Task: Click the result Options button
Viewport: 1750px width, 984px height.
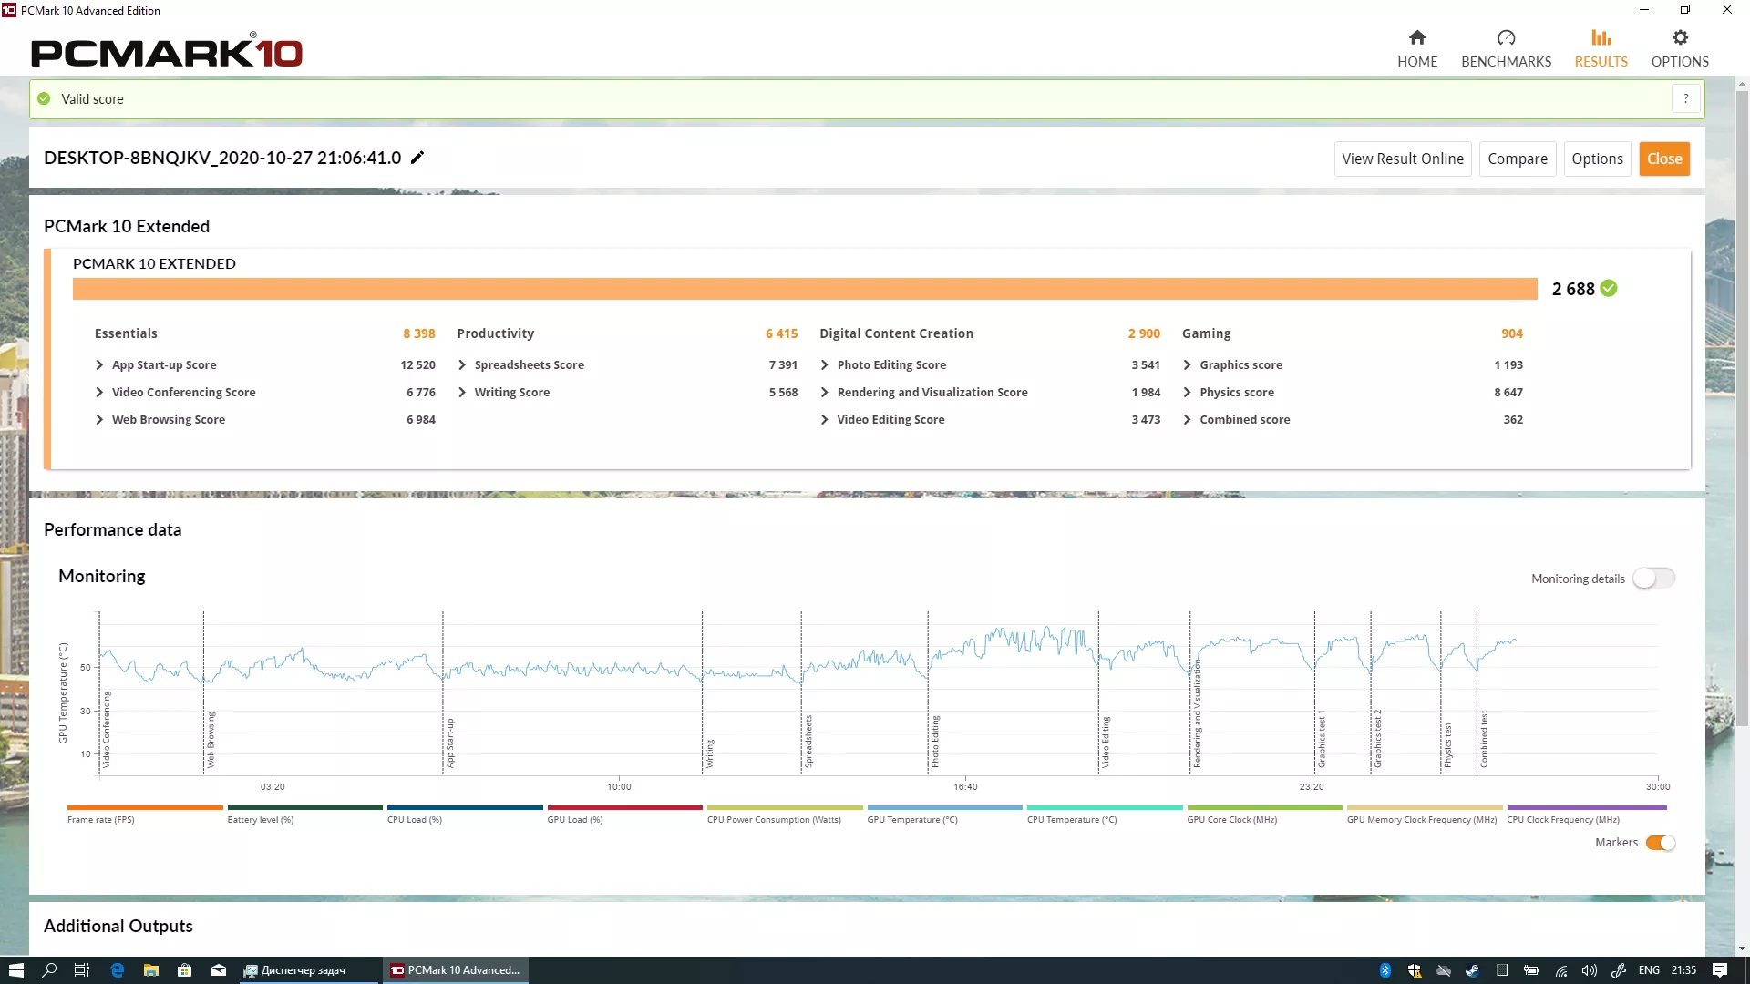Action: [1597, 159]
